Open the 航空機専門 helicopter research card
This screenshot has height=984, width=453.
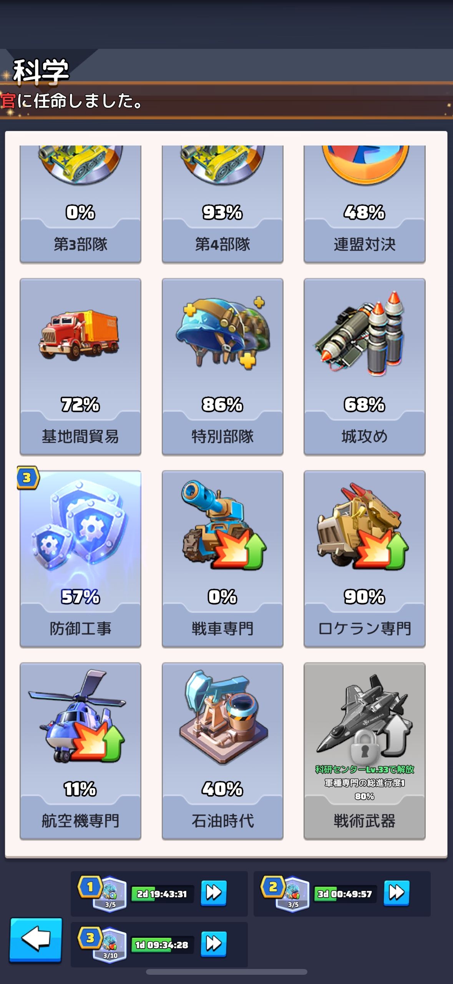80,751
